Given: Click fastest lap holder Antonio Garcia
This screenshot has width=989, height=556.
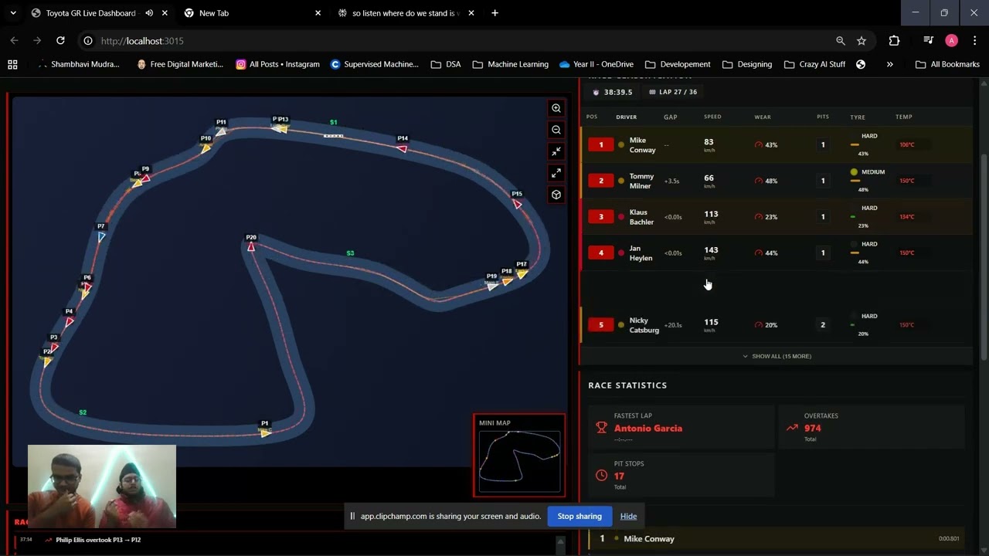Looking at the screenshot, I should 648,428.
